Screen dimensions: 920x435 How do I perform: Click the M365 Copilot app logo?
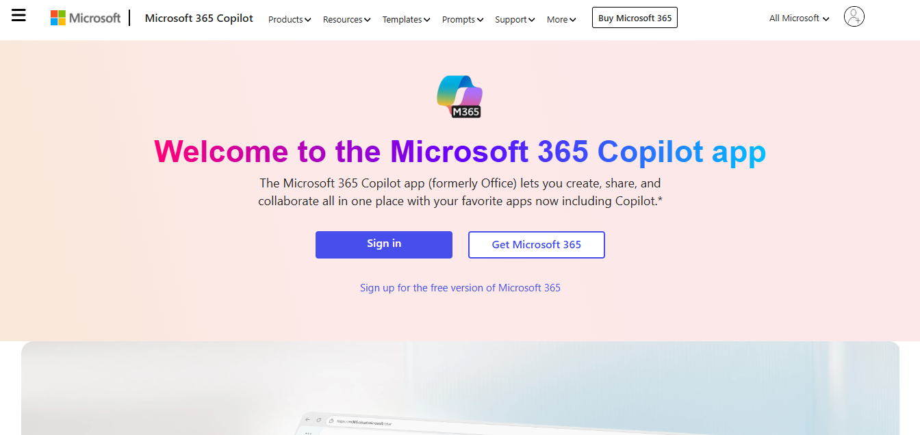[460, 96]
